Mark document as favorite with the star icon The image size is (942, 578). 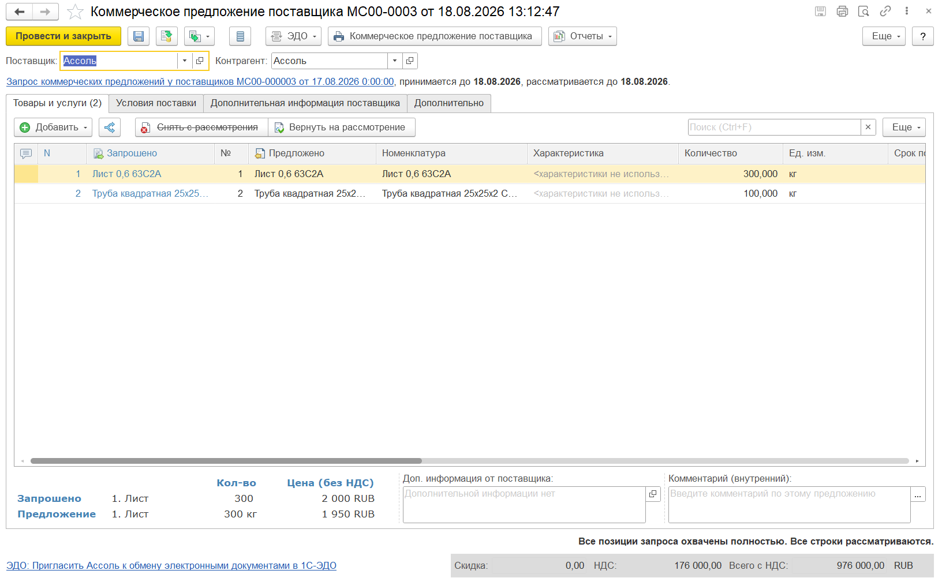pyautogui.click(x=75, y=12)
